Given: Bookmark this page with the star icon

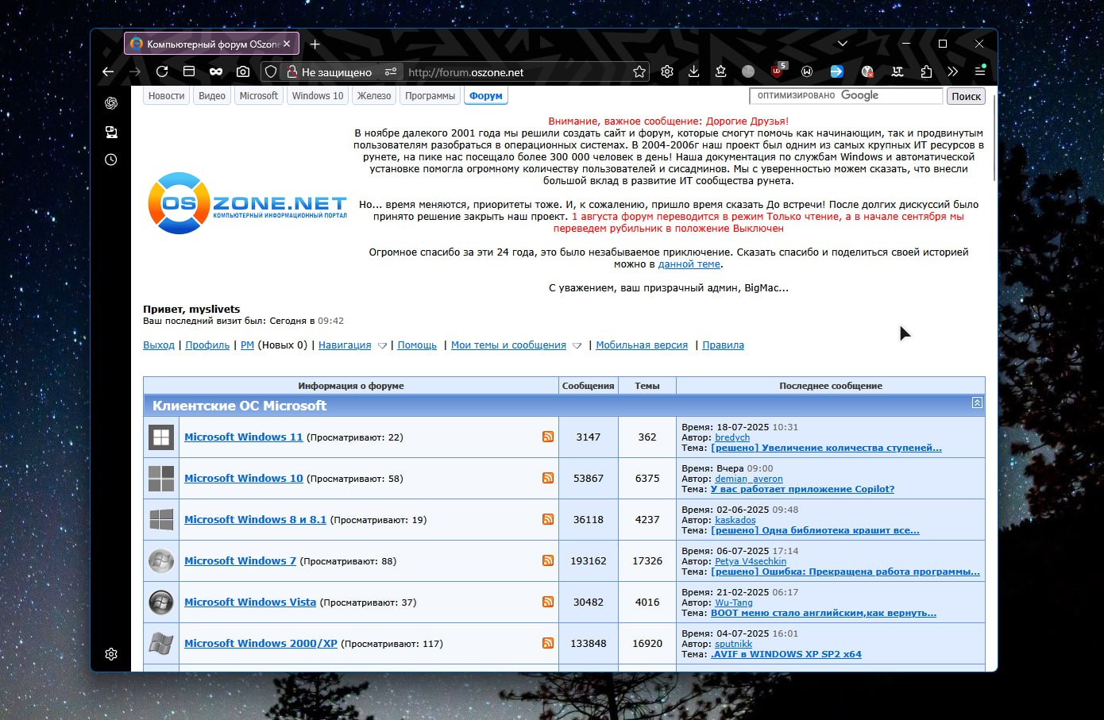Looking at the screenshot, I should click(x=639, y=72).
